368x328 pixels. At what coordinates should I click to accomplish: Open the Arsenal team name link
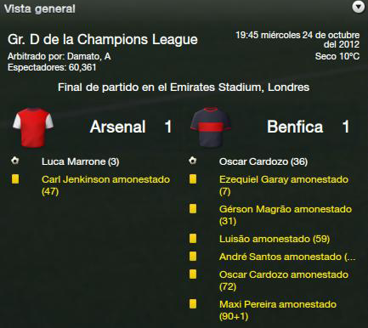click(118, 127)
